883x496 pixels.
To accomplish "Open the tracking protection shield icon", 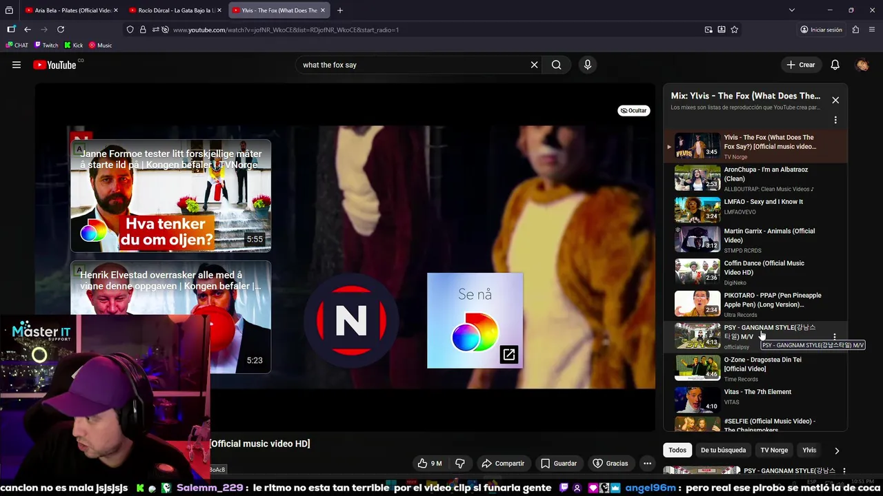I will [x=130, y=30].
